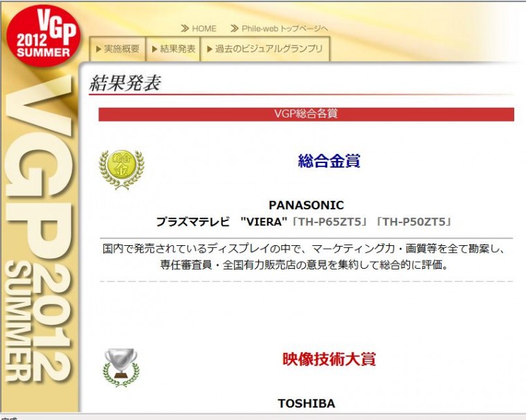Select the TOSHIBA brand text

pos(307,403)
